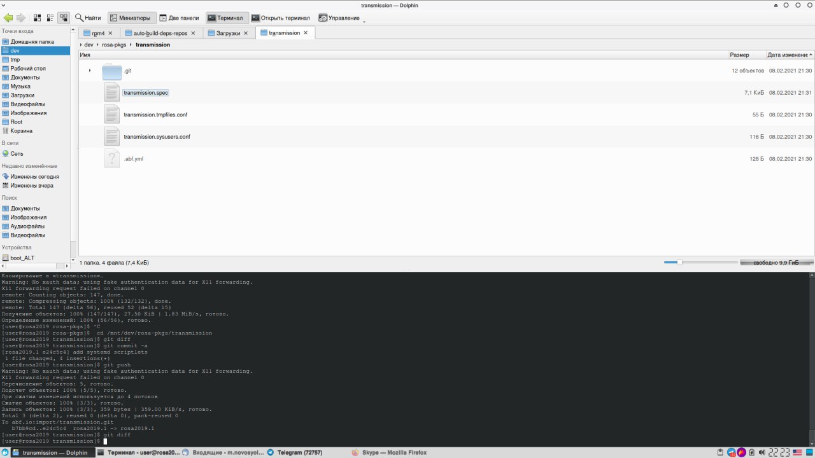Open Домашняя папка in places
815x458 pixels.
click(35, 41)
